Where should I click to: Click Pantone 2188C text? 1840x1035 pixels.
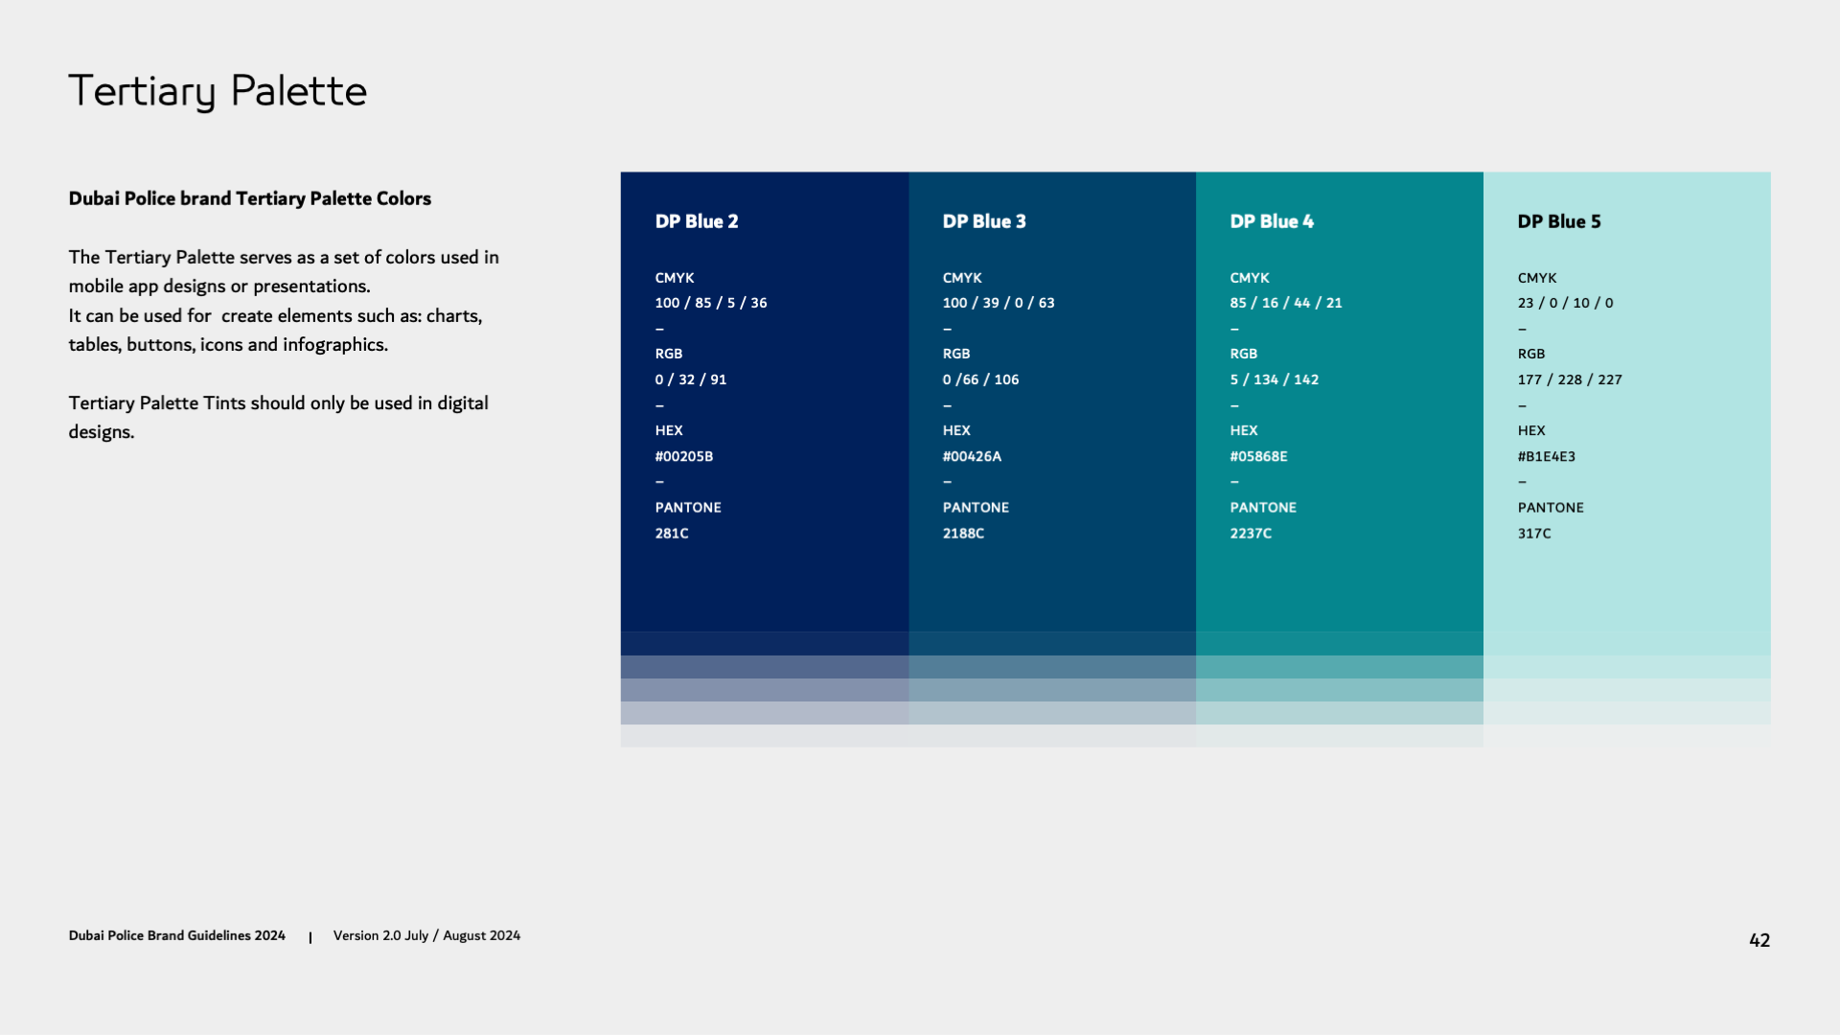tap(963, 533)
